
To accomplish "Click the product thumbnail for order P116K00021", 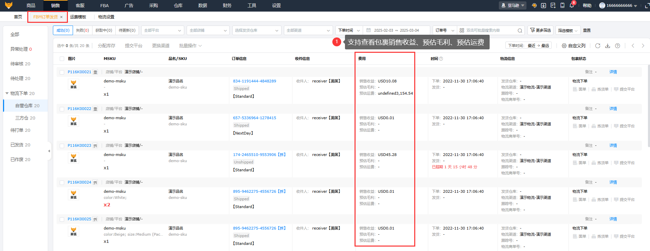I will (73, 84).
